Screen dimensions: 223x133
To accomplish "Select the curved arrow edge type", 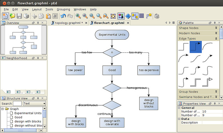I will click(x=183, y=58).
